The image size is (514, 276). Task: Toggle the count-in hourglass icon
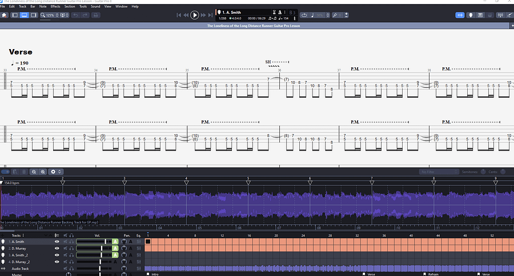(274, 12)
